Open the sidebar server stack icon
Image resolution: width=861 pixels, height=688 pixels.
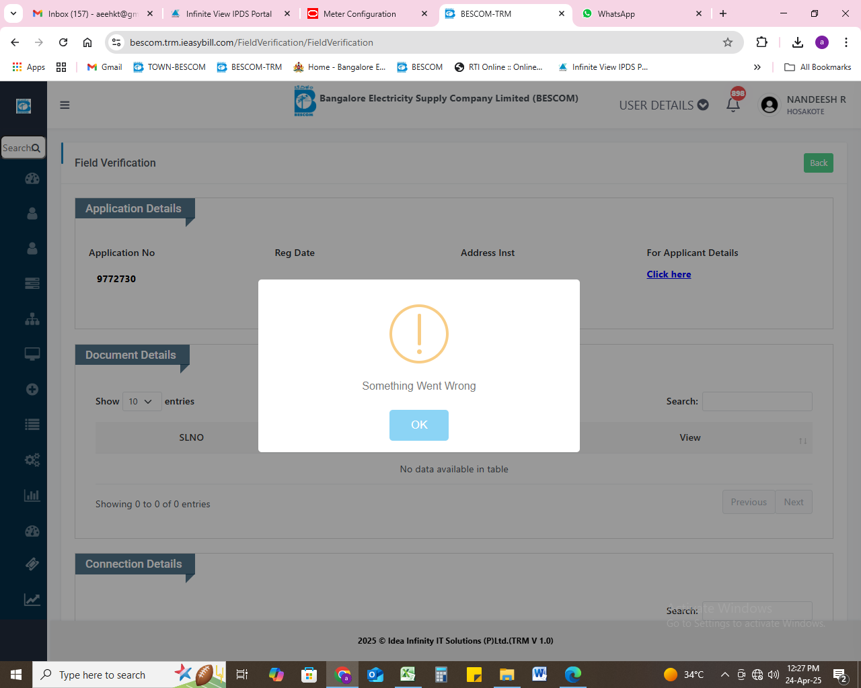32,283
